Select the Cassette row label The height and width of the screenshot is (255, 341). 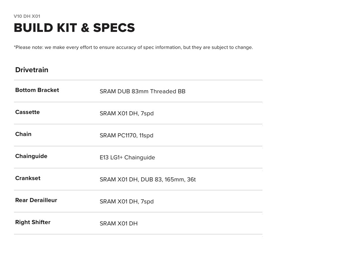[27, 112]
